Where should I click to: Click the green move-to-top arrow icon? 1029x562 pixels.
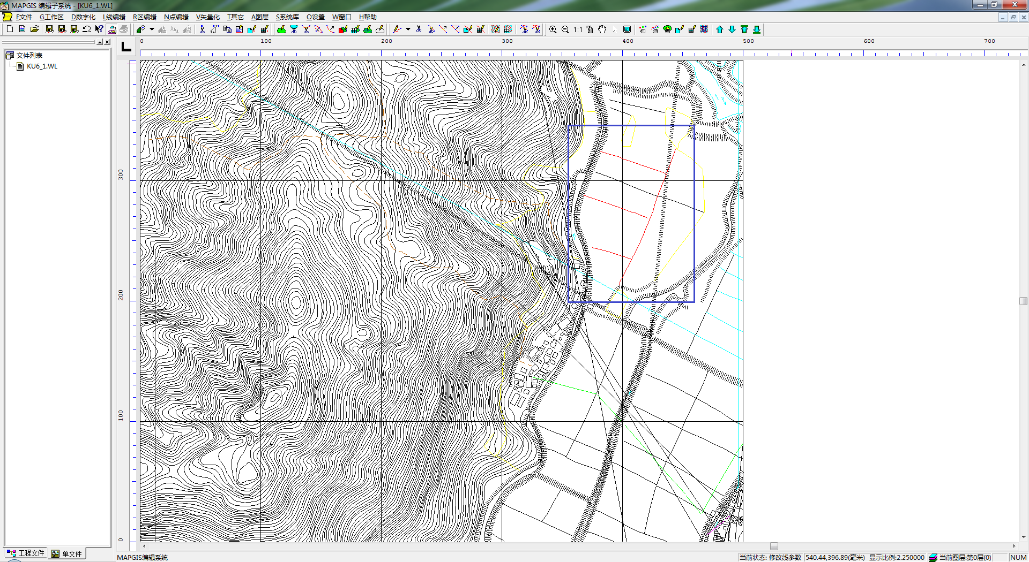(x=744, y=29)
